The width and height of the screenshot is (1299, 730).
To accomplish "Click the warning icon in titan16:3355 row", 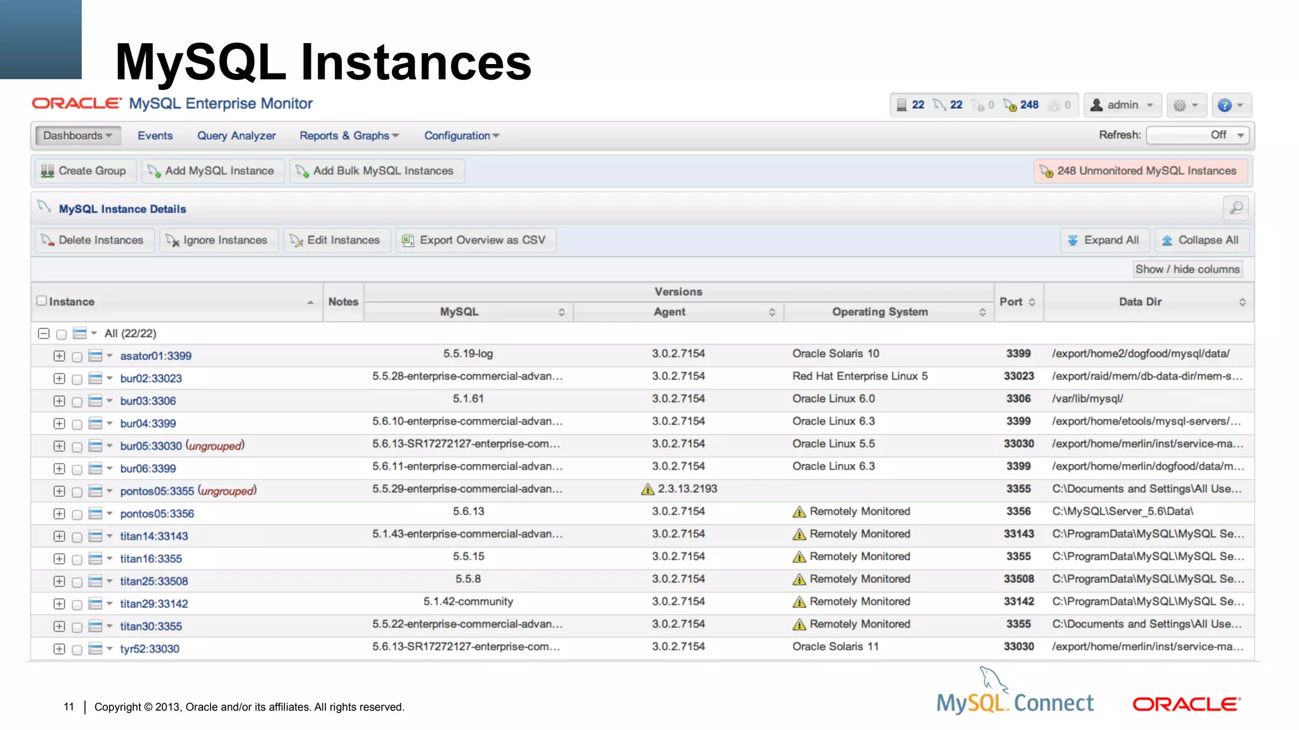I will (x=799, y=557).
